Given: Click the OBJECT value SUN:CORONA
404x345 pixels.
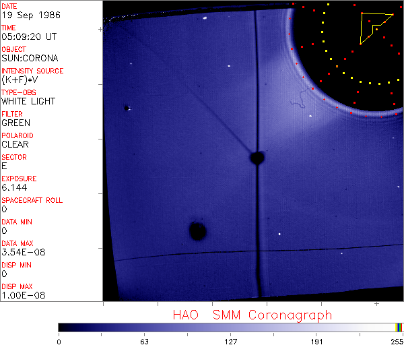Looking at the screenshot, I should pos(29,59).
